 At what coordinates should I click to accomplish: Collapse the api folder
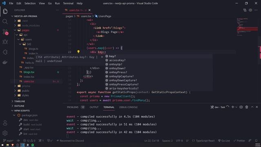click(25, 35)
